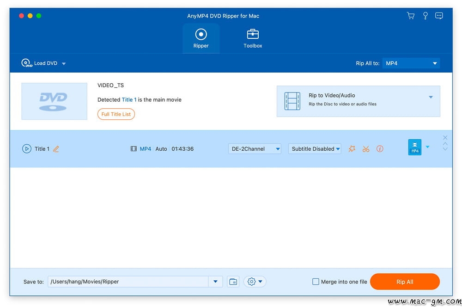Screen dimensions: 462x307
Task: Open the DE-2Channel audio track dropdown
Action: point(255,148)
